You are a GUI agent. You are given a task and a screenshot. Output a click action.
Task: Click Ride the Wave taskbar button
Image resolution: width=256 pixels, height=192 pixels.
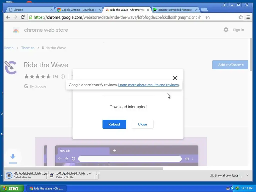tap(46, 188)
